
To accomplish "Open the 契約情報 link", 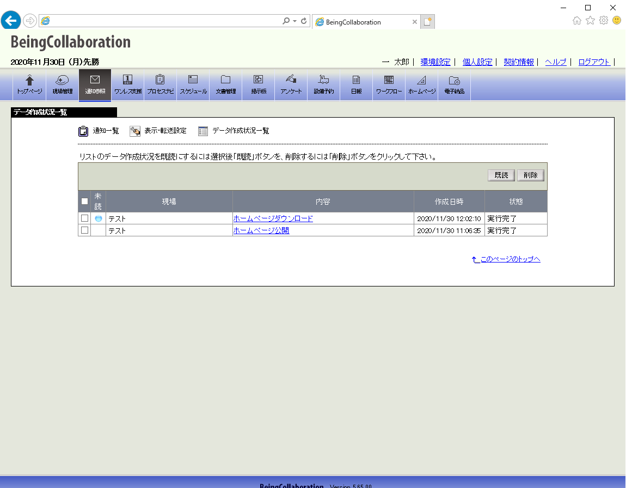I will pos(519,62).
